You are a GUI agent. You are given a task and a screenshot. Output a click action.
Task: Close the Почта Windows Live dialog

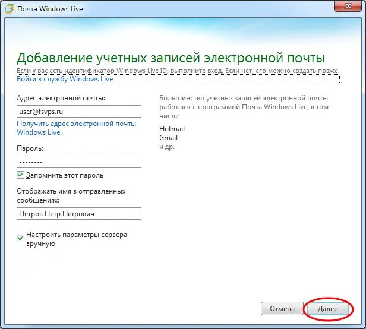349,6
